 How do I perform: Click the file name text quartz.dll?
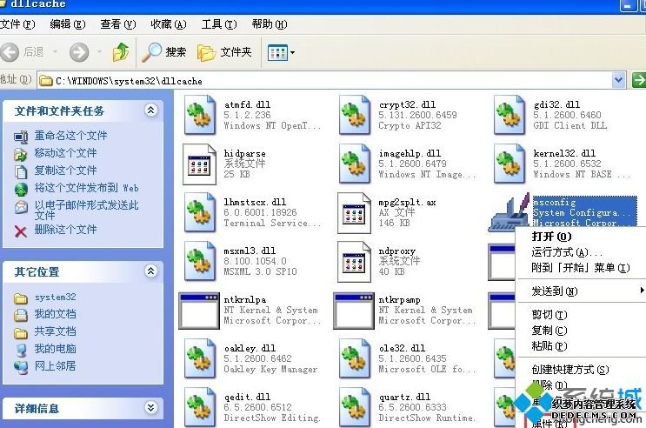click(404, 397)
